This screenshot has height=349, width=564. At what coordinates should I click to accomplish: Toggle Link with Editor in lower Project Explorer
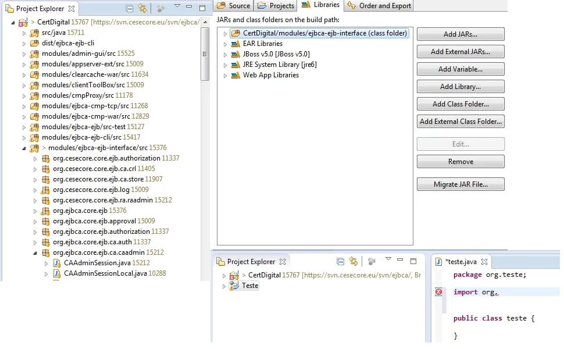[353, 261]
